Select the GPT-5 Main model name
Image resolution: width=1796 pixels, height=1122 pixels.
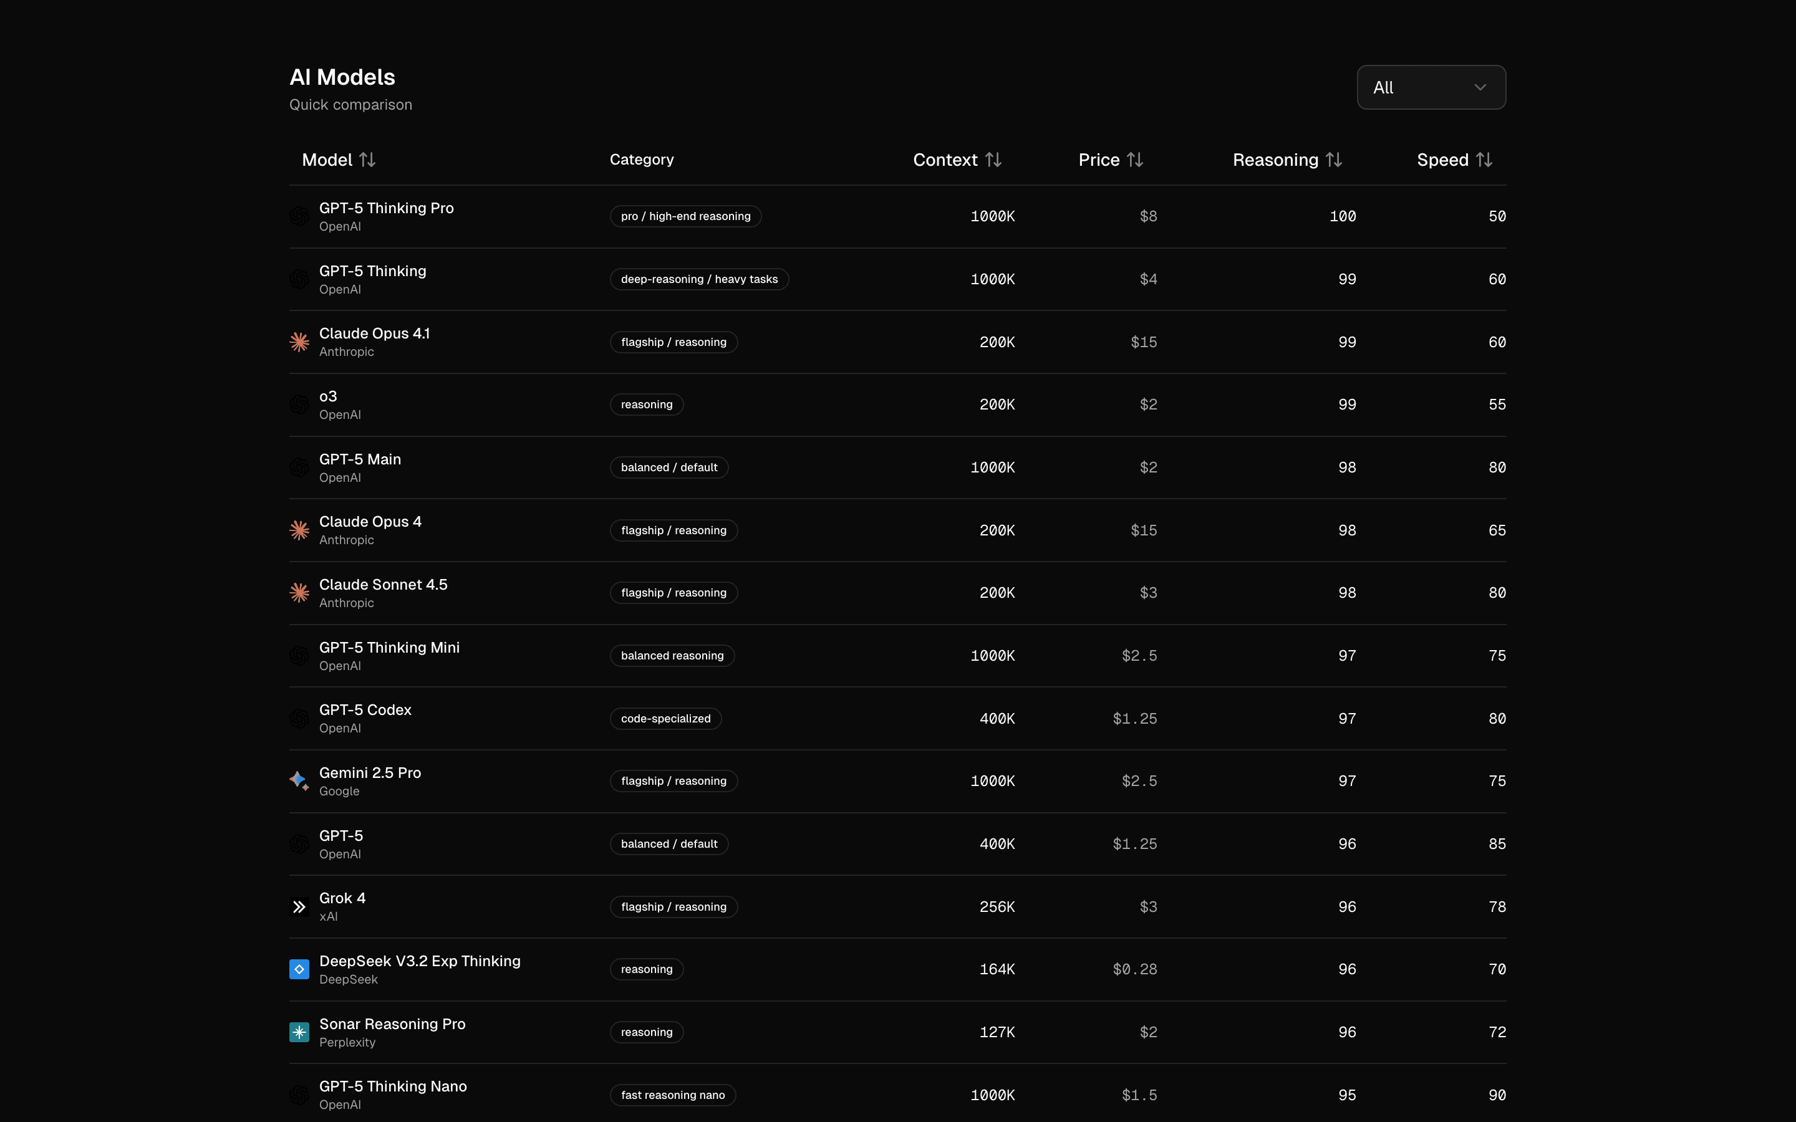360,459
